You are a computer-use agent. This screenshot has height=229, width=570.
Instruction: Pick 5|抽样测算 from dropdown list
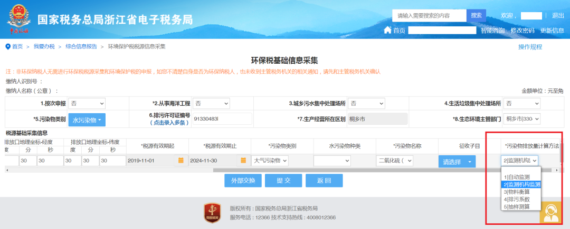517,207
